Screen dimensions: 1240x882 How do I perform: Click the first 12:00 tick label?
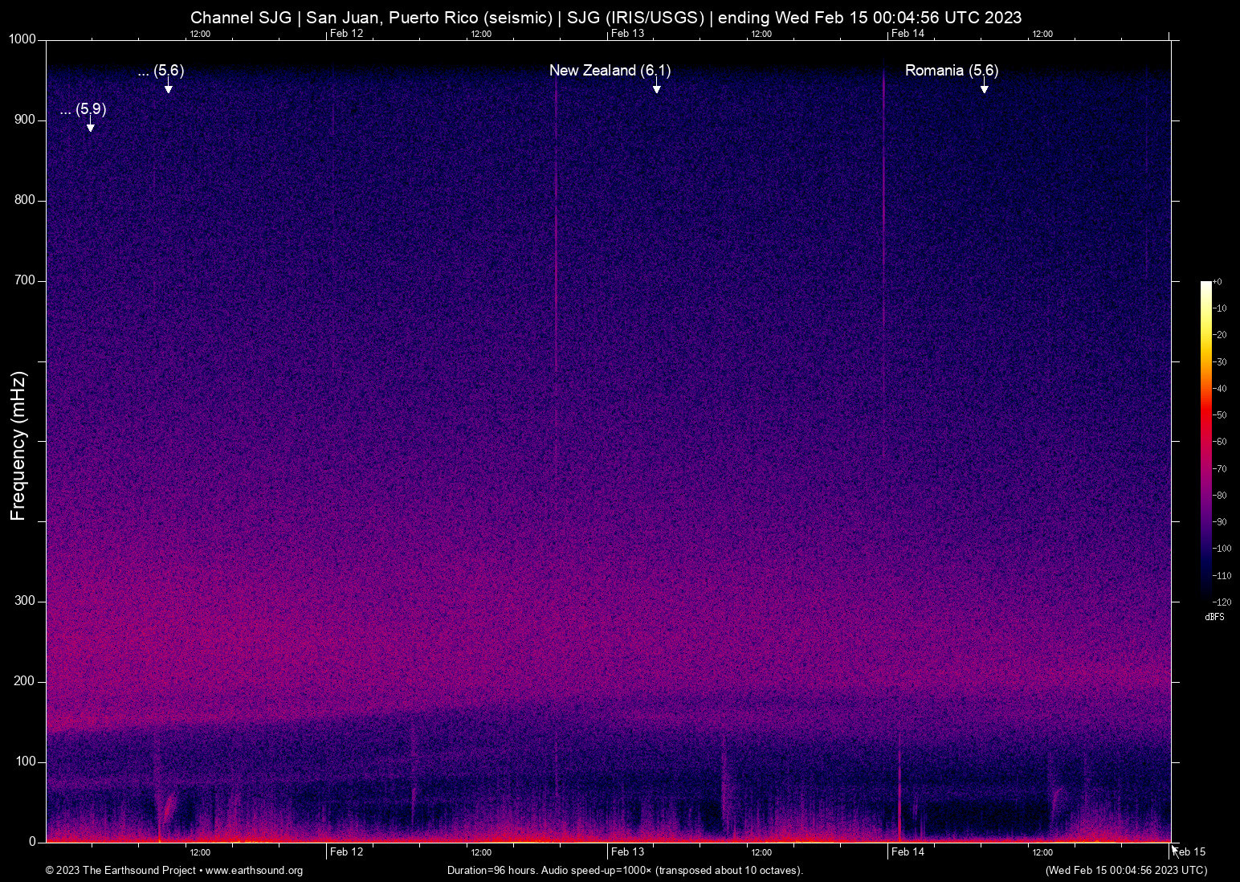coord(200,34)
